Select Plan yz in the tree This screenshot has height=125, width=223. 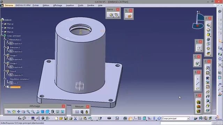coord(10,28)
